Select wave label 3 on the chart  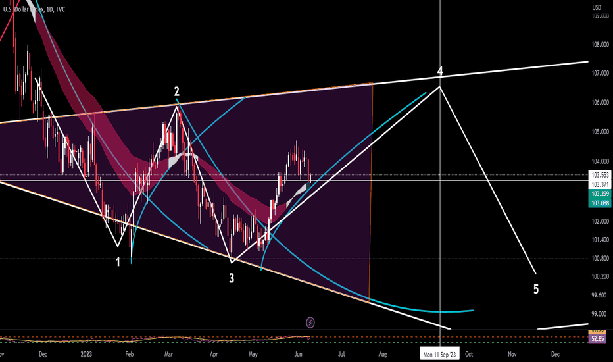(232, 278)
